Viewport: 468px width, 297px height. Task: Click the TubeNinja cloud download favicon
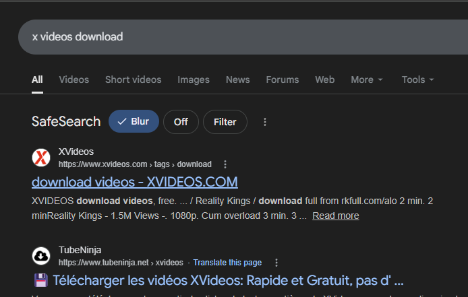pos(41,256)
